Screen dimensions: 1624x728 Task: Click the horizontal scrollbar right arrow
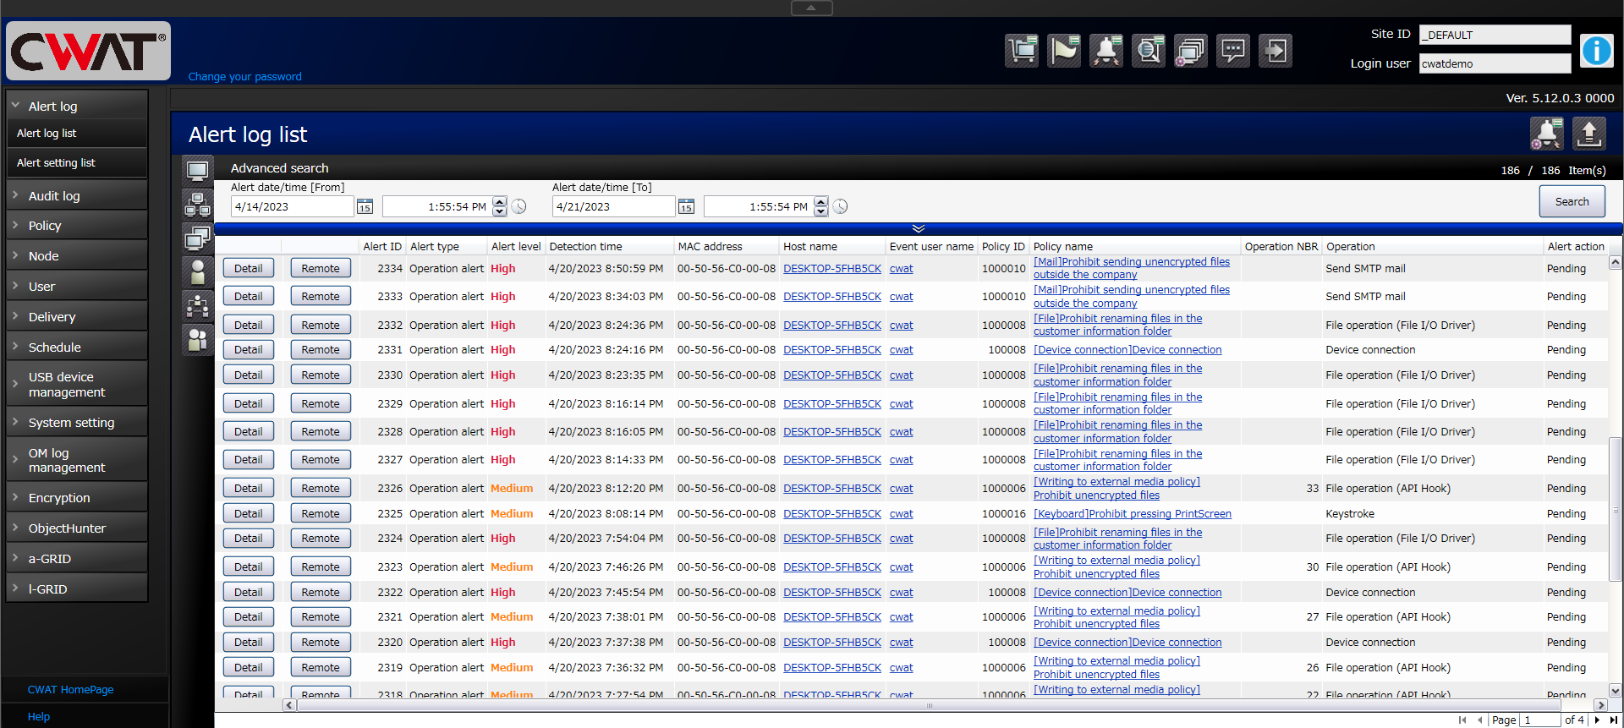coord(1600,705)
